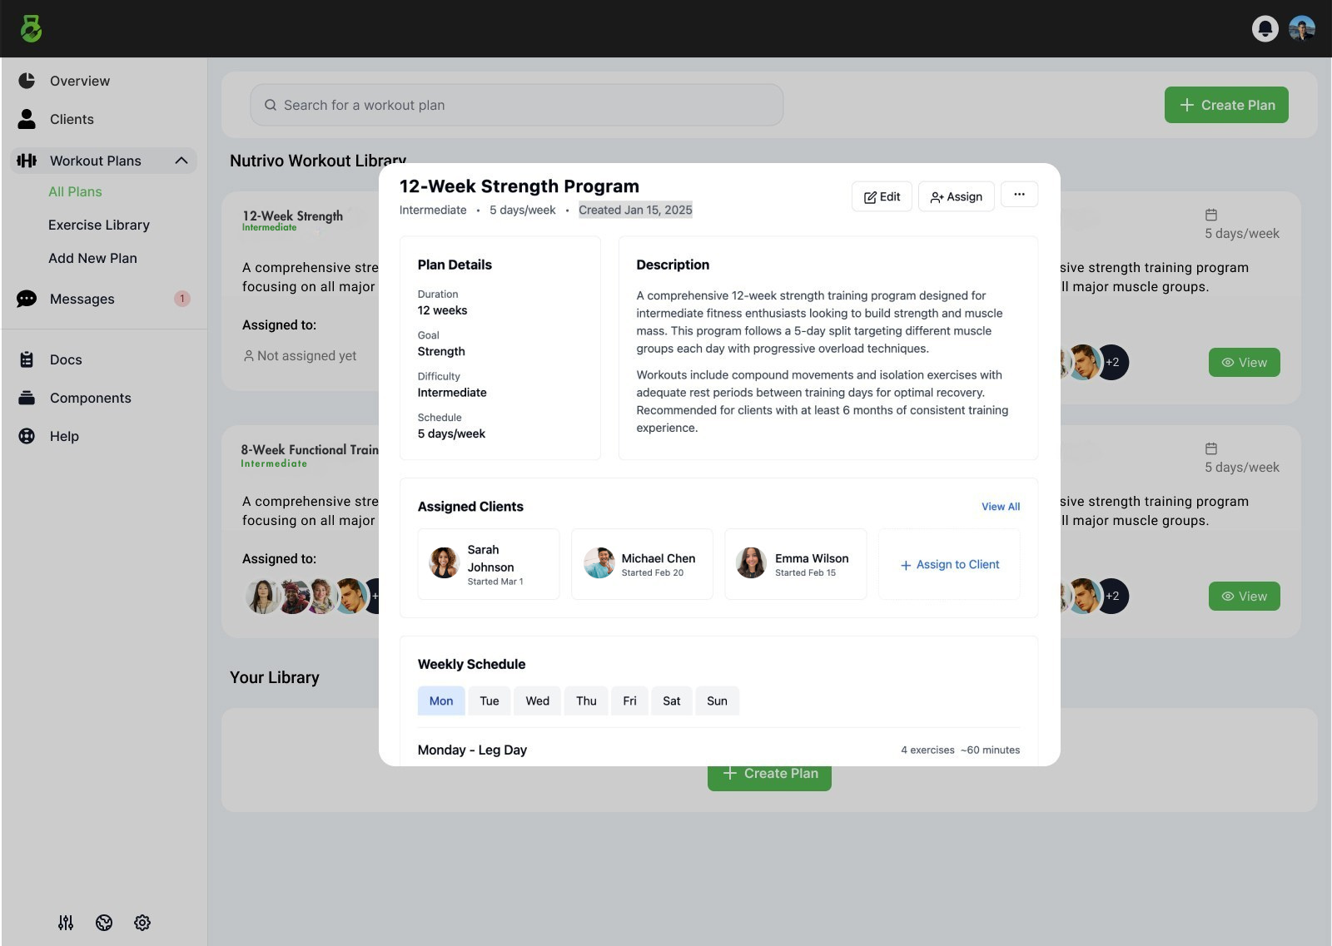This screenshot has width=1332, height=946.
Task: Switch to the Fri schedule tab
Action: pyautogui.click(x=629, y=701)
